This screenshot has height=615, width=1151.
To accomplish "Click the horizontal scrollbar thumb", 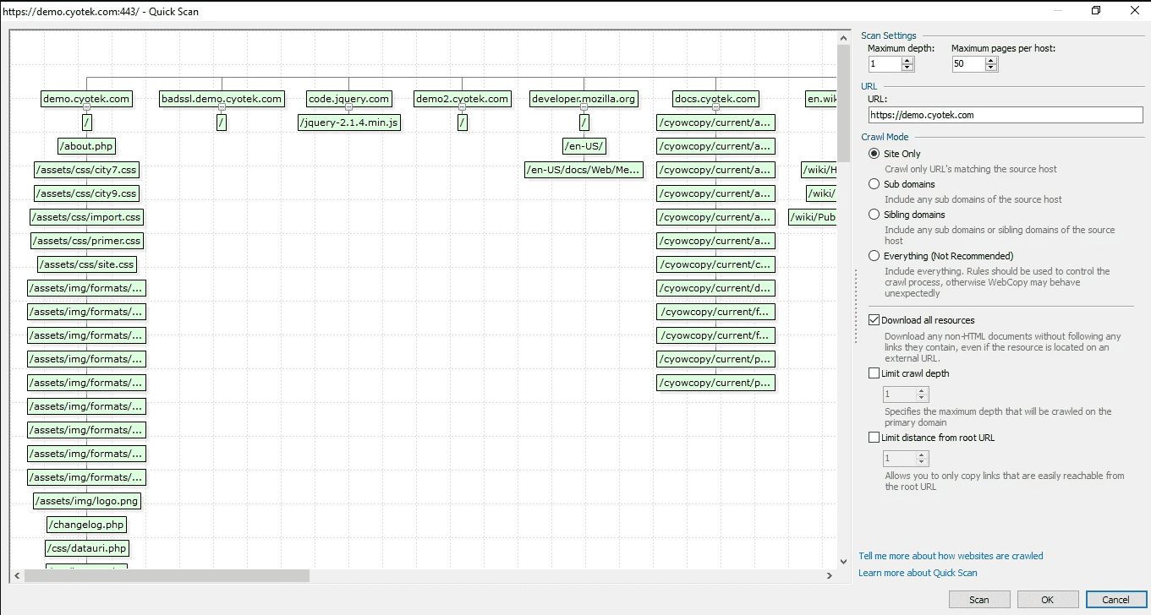I will pos(167,575).
